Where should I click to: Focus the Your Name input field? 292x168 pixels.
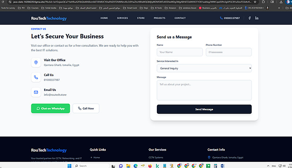pos(180,52)
